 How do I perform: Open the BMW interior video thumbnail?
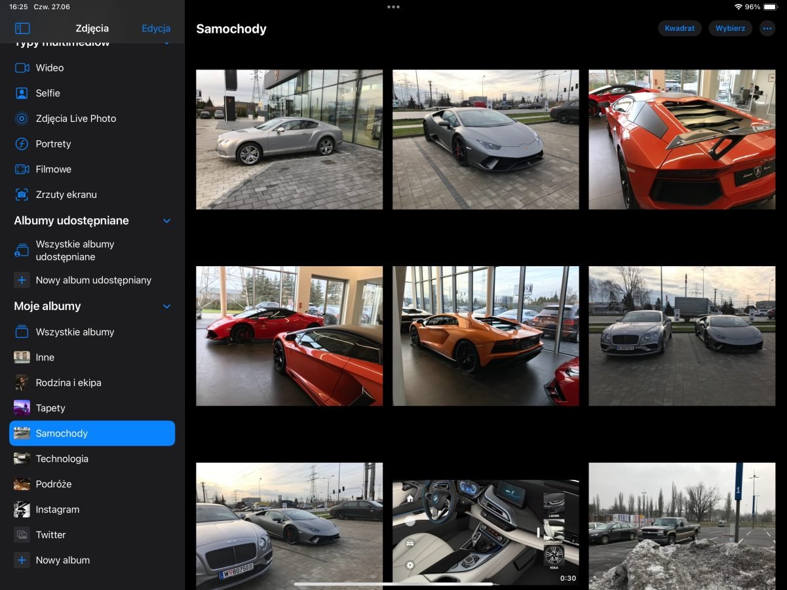(x=486, y=533)
